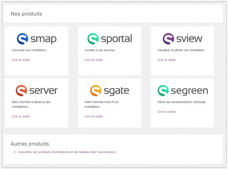228x169 pixels.
Task: Click the 'segreen' wordmark text
Action: 190,91
